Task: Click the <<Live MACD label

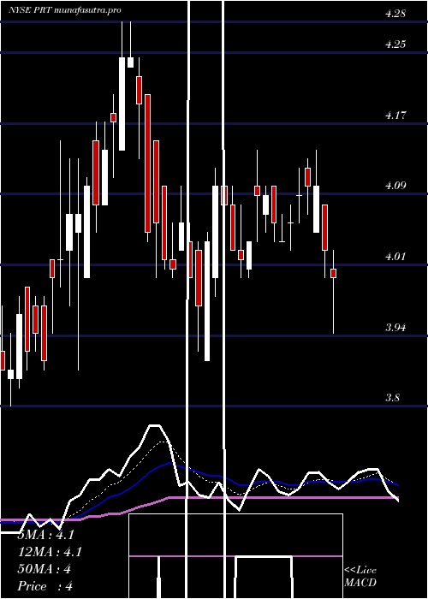Action: [360, 576]
